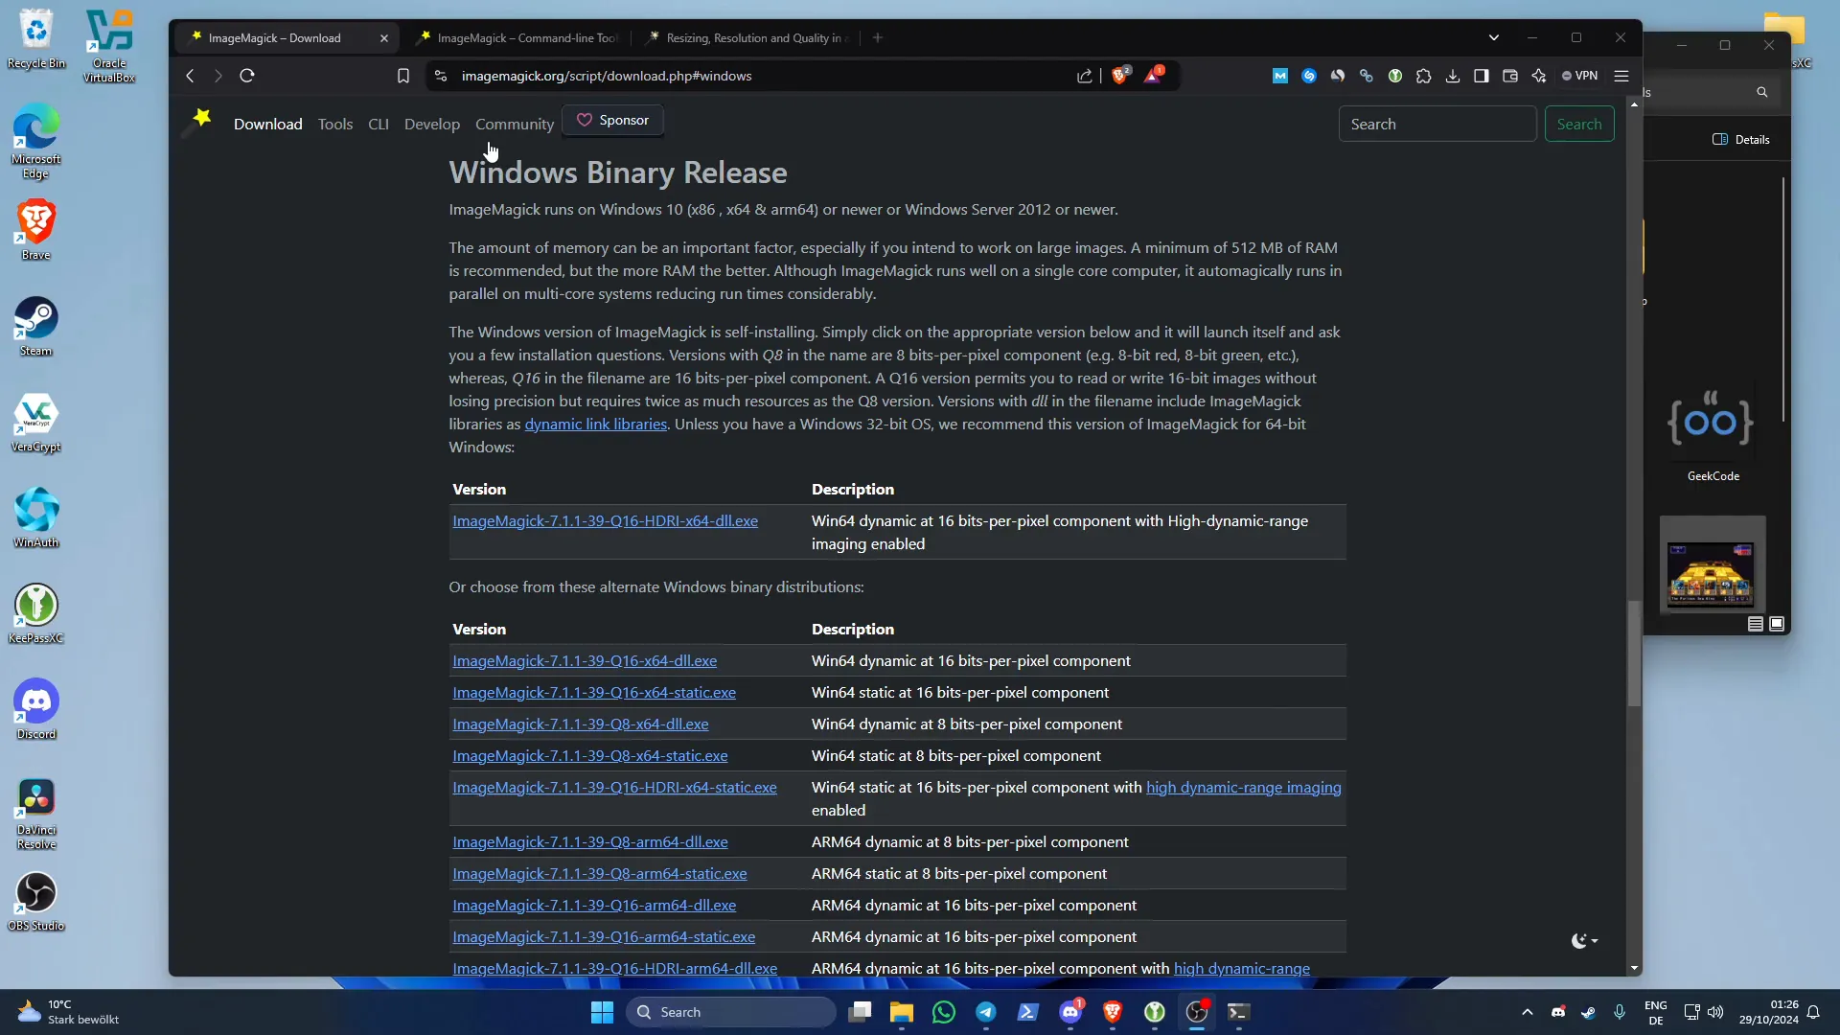The height and width of the screenshot is (1035, 1840).
Task: Click the Sponsor heart button
Action: (613, 121)
